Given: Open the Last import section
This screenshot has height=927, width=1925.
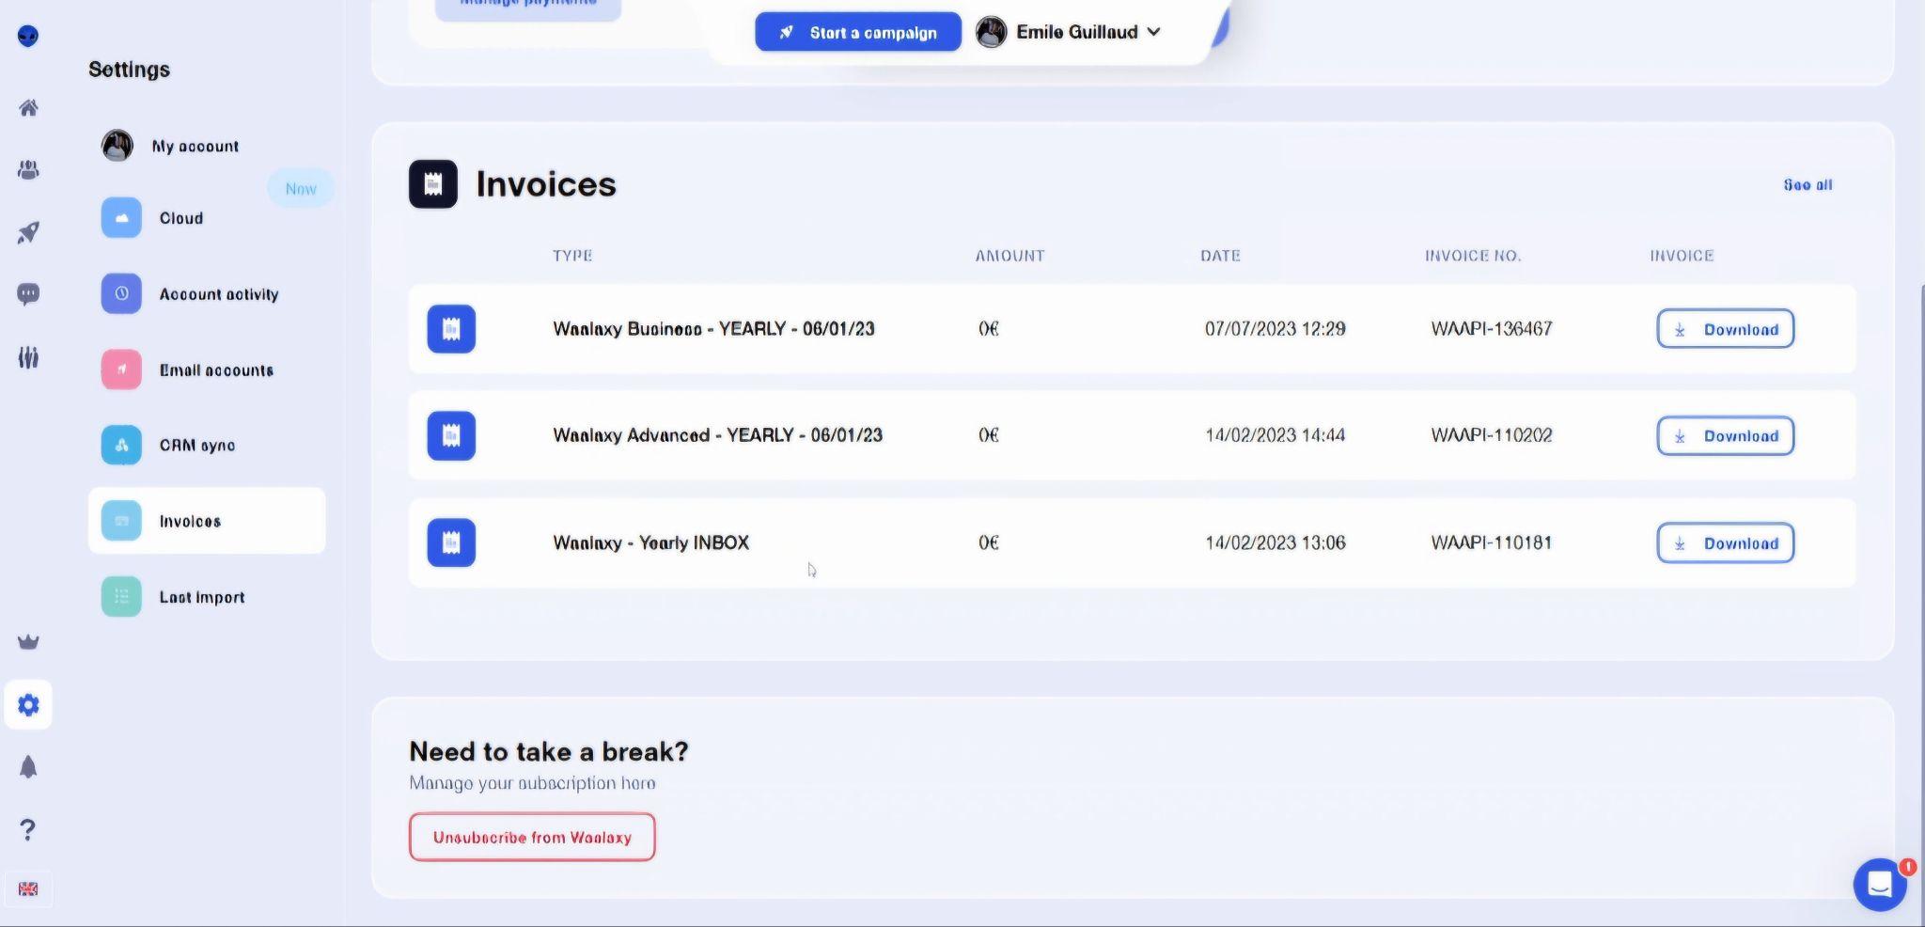Looking at the screenshot, I should (202, 597).
